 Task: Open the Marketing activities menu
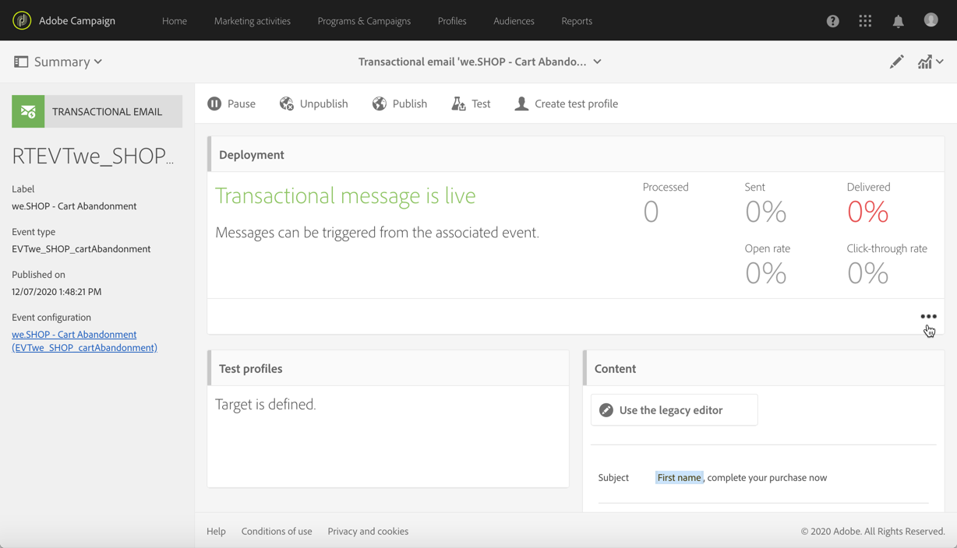[x=252, y=21]
